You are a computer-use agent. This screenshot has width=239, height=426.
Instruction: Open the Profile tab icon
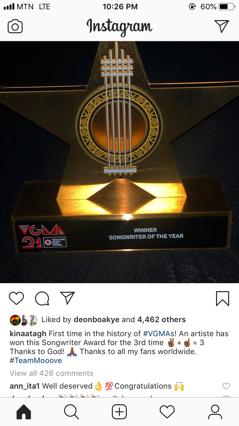pos(215,412)
